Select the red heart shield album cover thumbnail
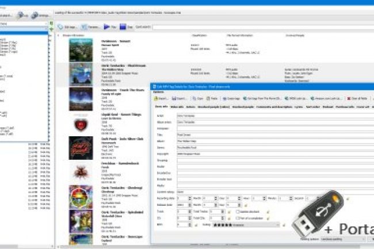374x249 pixels. pos(81,124)
